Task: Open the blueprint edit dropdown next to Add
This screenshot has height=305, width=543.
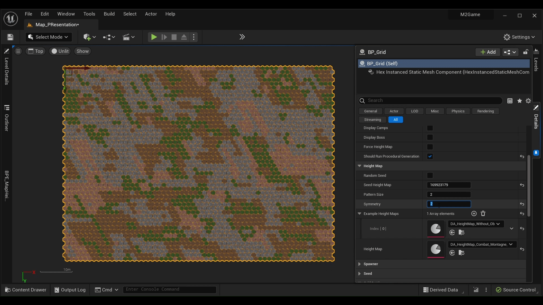Action: pos(510,52)
